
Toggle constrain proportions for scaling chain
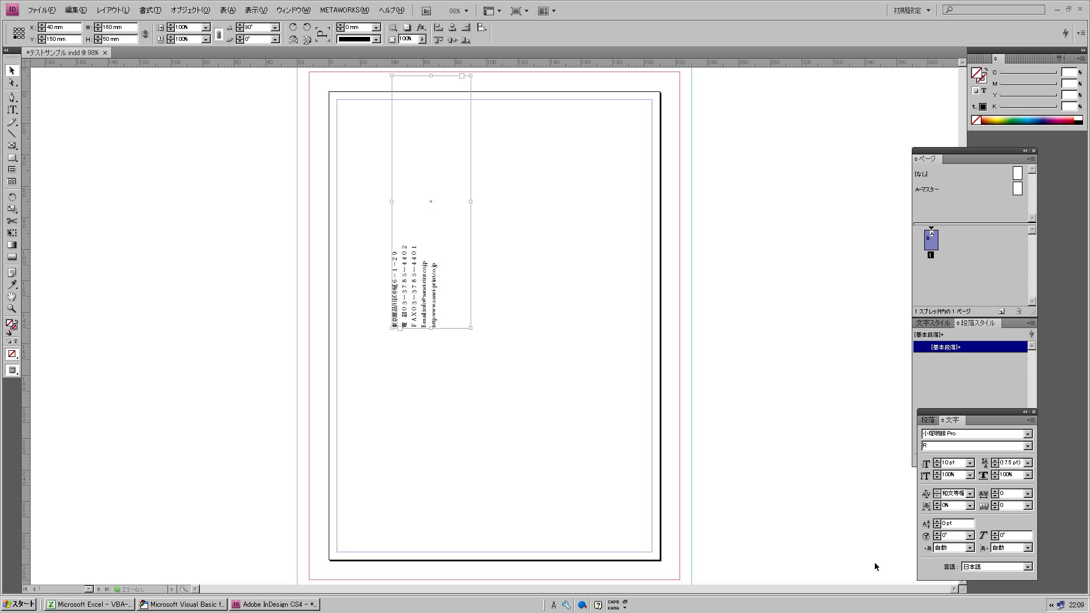pyautogui.click(x=219, y=33)
